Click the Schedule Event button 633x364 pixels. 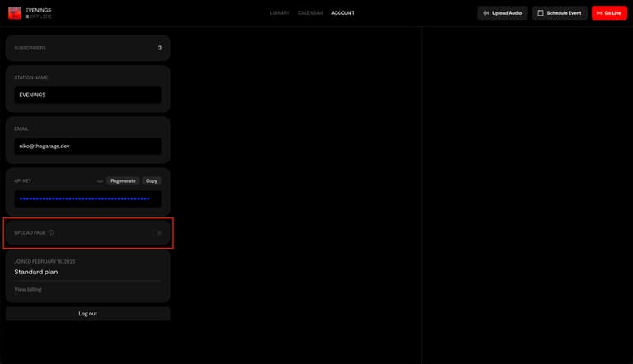tap(560, 13)
